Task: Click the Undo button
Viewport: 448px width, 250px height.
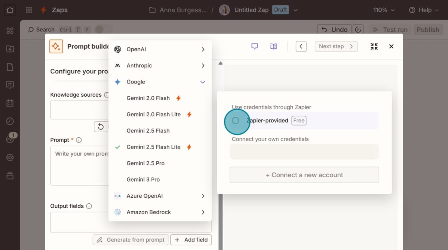Action: [334, 30]
